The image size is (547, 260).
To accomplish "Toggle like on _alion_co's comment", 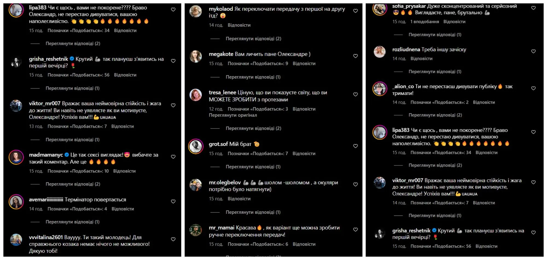I will click(533, 88).
